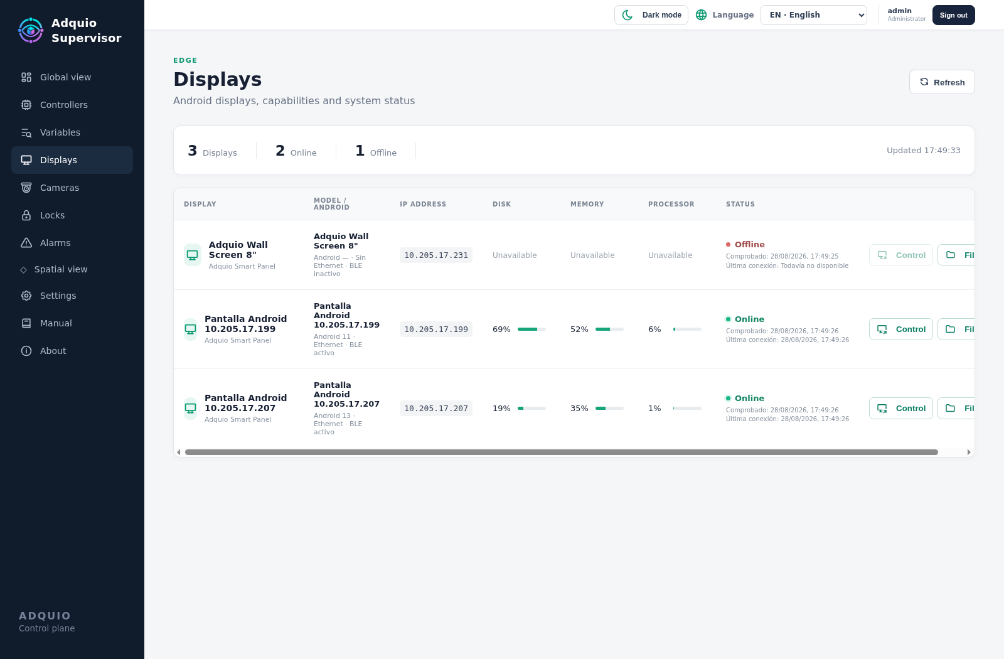
Task: Click the Controllers chip icon
Action: click(x=26, y=105)
